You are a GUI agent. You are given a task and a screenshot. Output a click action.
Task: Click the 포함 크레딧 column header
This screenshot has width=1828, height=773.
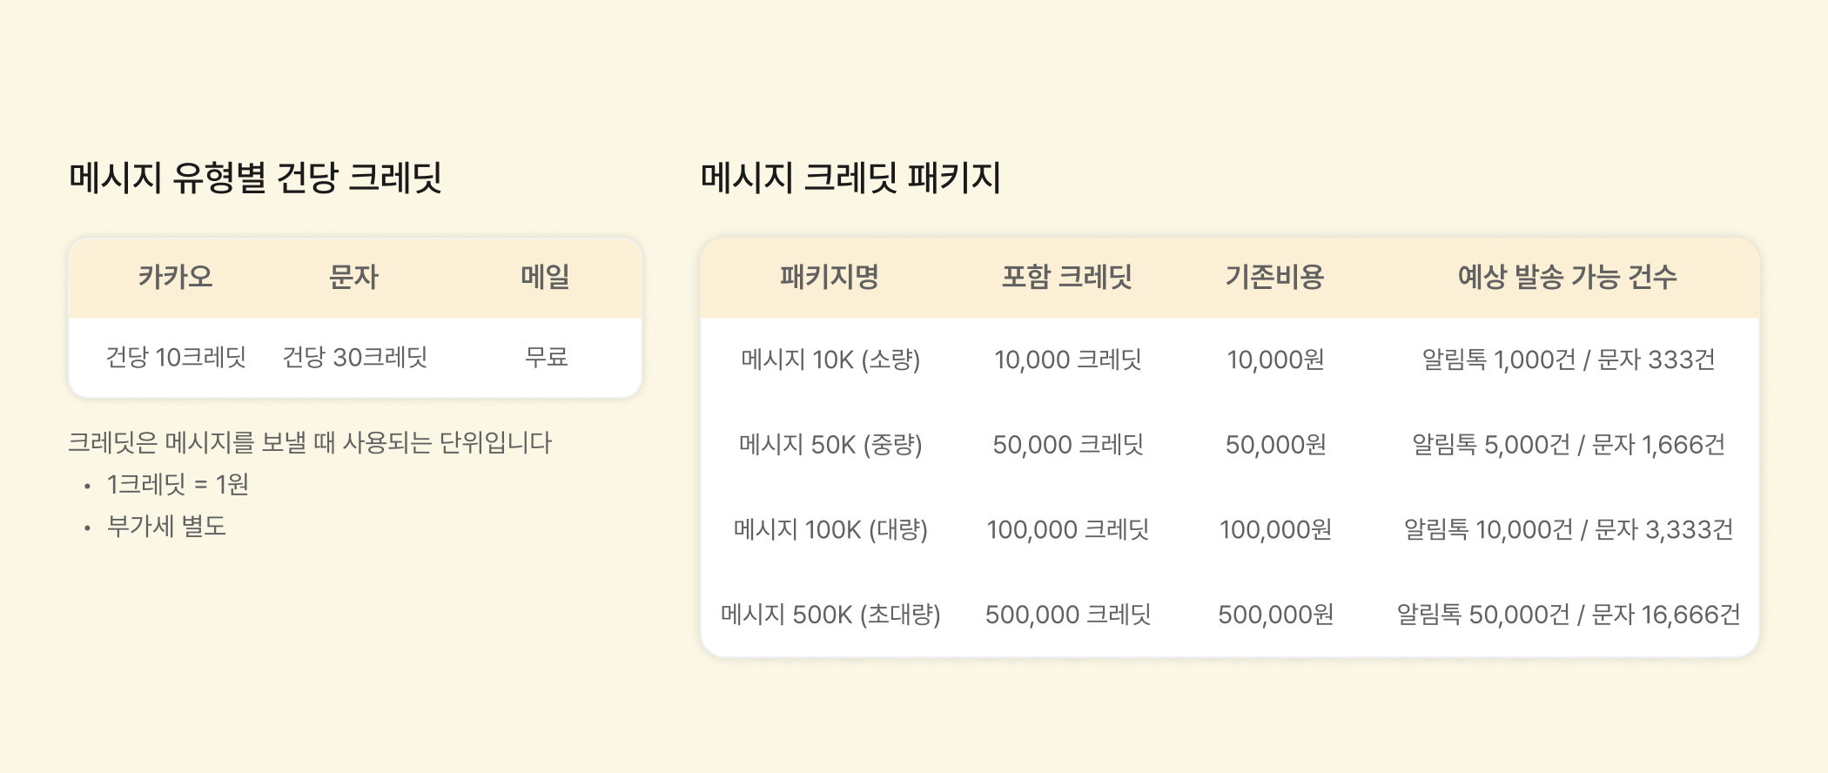click(x=1066, y=277)
